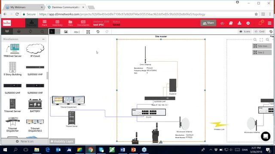Screen dimensions: 275x154
Task: Select the Abc text tool
Action: click(77, 32)
